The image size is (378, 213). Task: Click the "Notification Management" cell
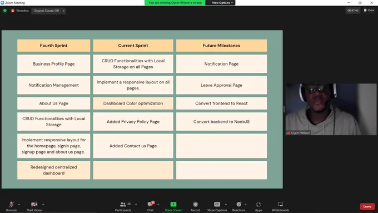point(53,85)
